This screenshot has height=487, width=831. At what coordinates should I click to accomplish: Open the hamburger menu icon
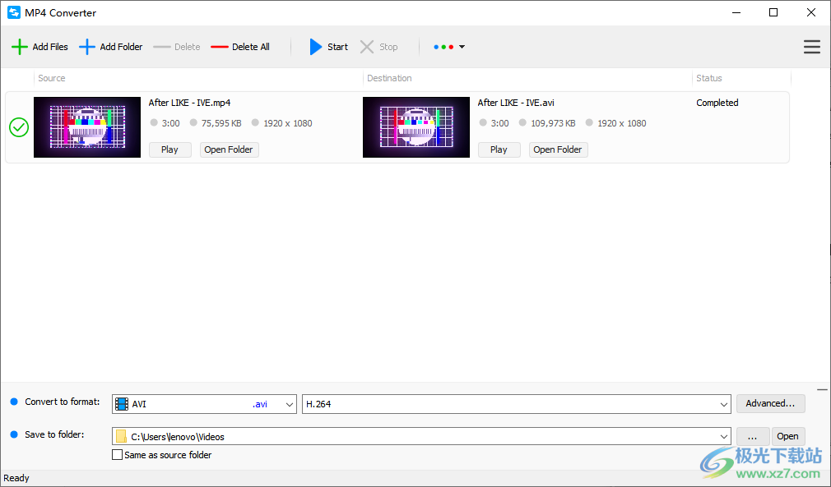[812, 47]
